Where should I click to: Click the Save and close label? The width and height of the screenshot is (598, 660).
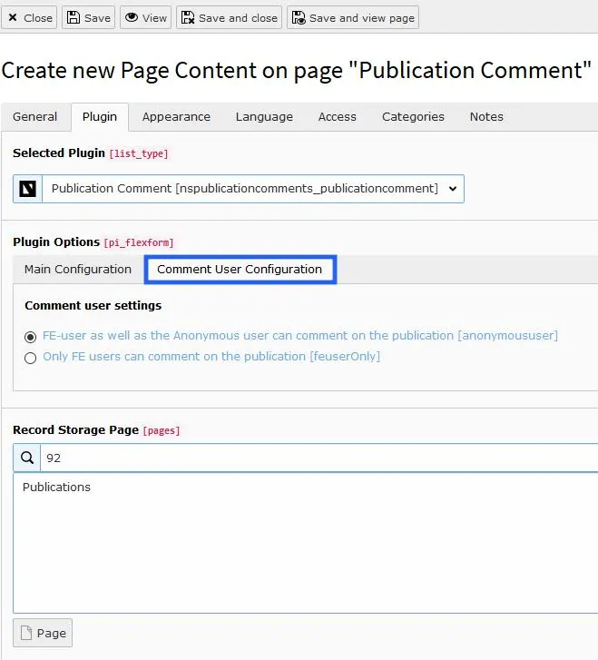[238, 18]
